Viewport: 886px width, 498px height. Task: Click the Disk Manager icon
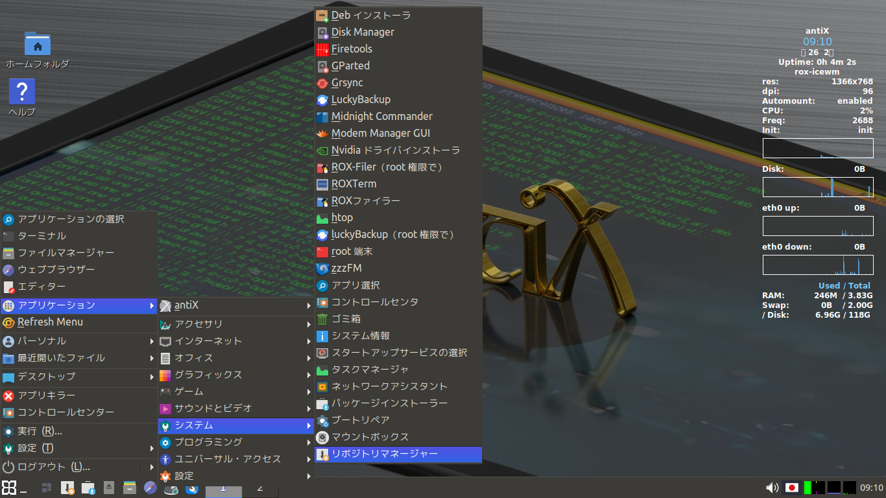tap(322, 32)
